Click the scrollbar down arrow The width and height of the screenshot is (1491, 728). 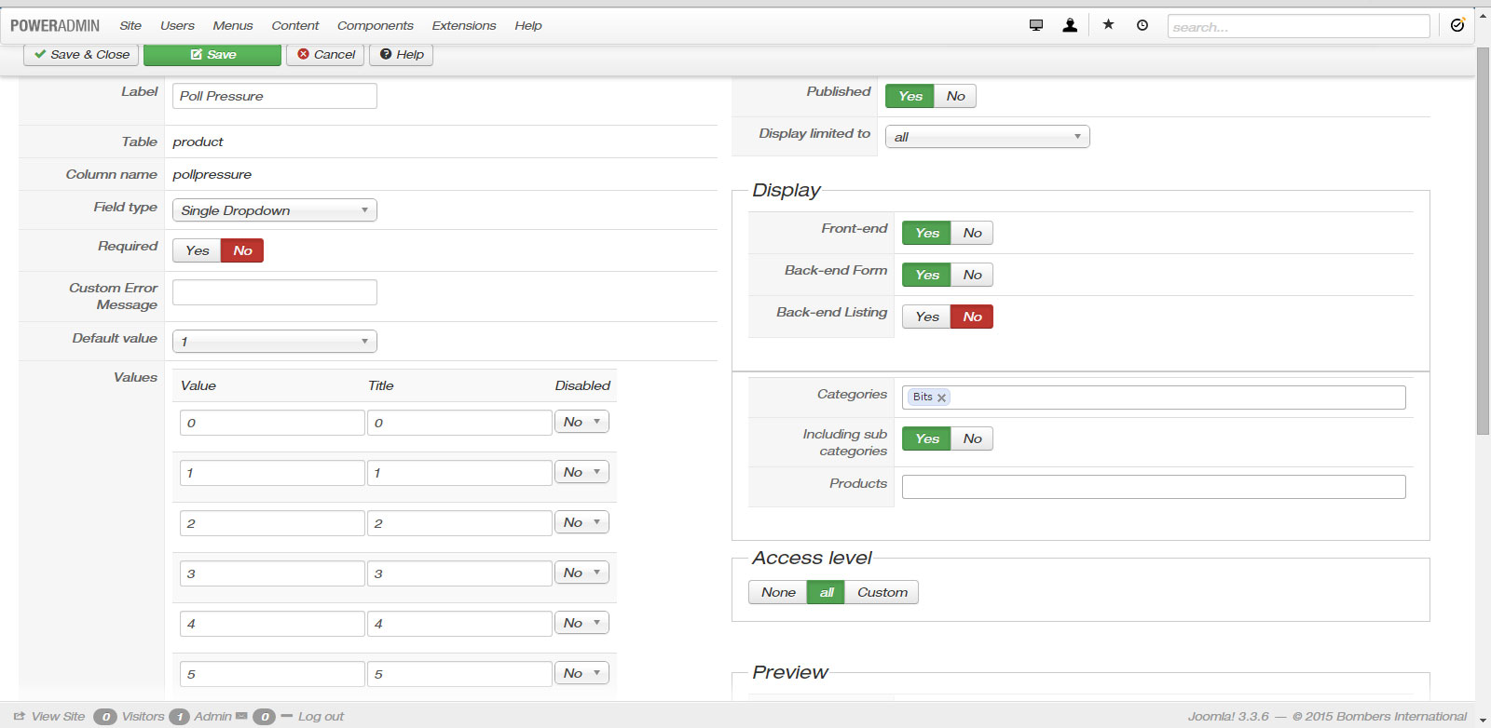(x=1483, y=721)
